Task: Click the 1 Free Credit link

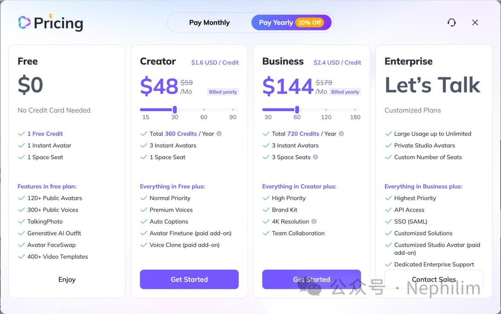Action: (x=45, y=134)
